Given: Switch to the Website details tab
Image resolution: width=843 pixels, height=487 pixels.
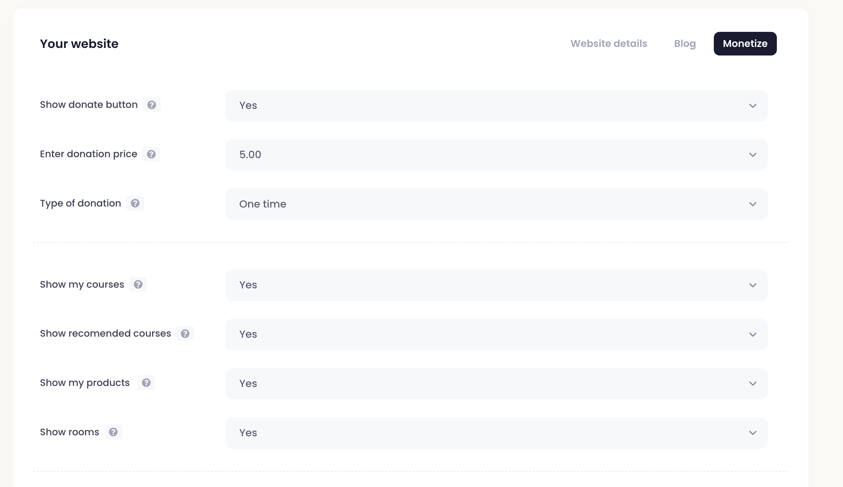Looking at the screenshot, I should click(x=609, y=44).
